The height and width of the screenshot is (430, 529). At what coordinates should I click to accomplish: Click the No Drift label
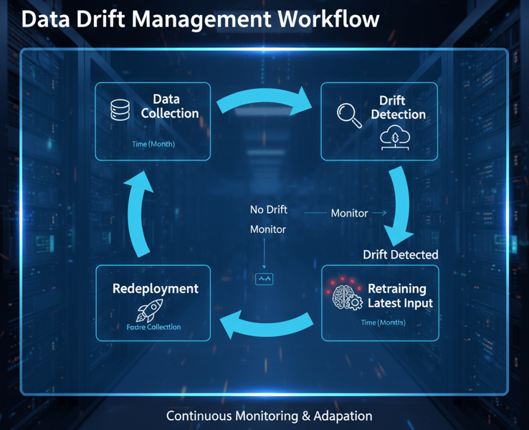coord(267,210)
